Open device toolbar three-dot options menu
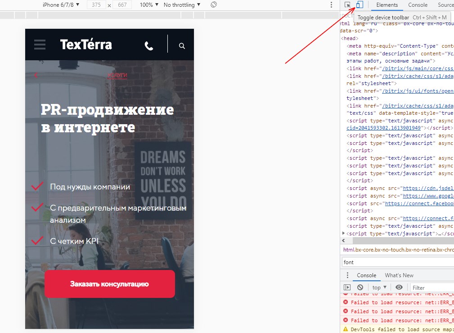This screenshot has height=333, width=454. pos(332,5)
